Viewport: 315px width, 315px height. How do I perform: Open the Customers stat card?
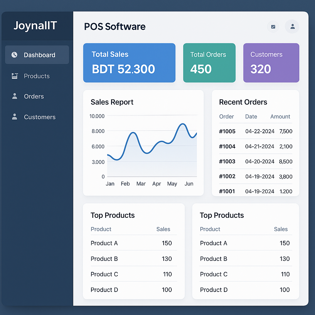coord(271,63)
